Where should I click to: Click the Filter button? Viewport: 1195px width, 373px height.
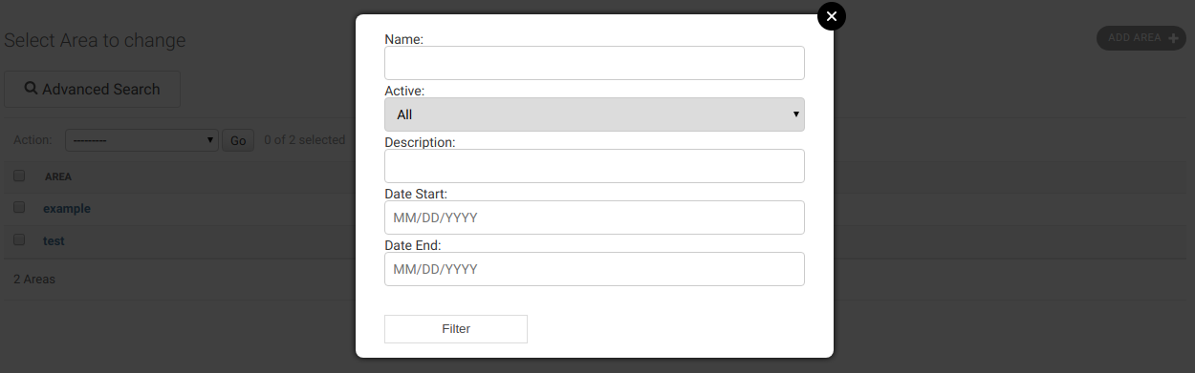(x=456, y=329)
